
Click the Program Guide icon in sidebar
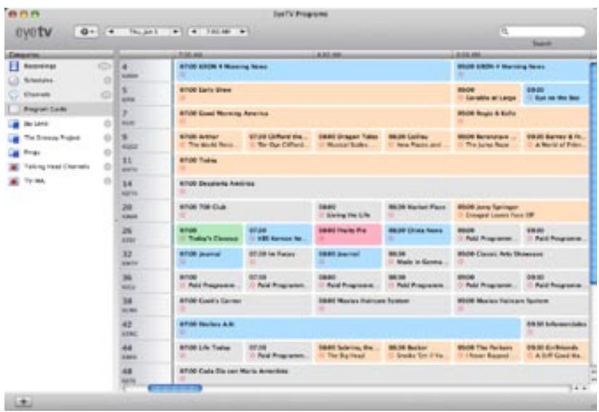[x=14, y=109]
